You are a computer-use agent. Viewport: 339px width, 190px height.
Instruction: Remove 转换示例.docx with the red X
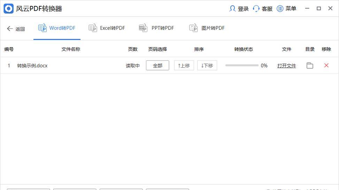[326, 65]
